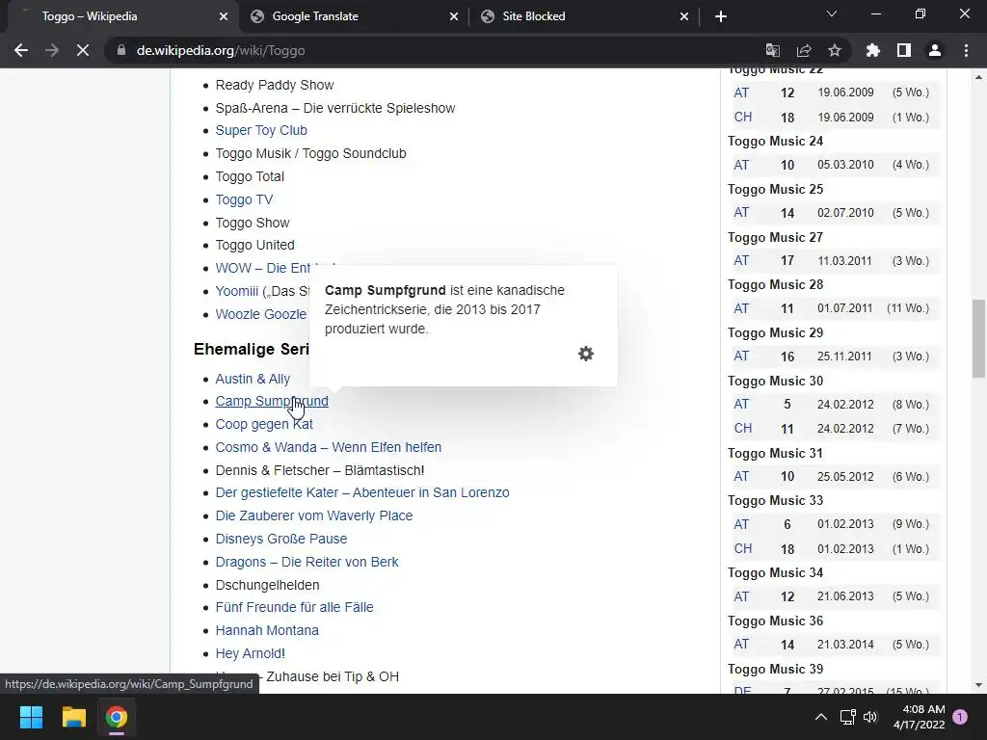The image size is (987, 740).
Task: Open the Disneys Große Pause link
Action: [280, 539]
